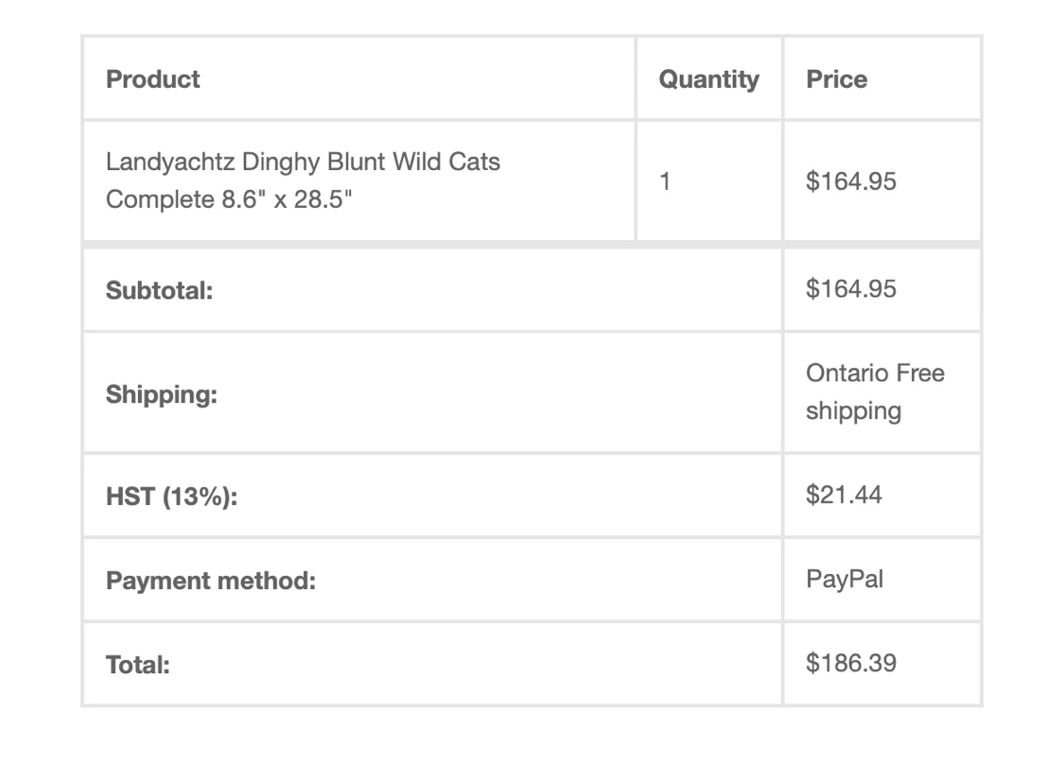Click the quantity value 1
Image resolution: width=1064 pixels, height=763 pixels.
coord(665,182)
